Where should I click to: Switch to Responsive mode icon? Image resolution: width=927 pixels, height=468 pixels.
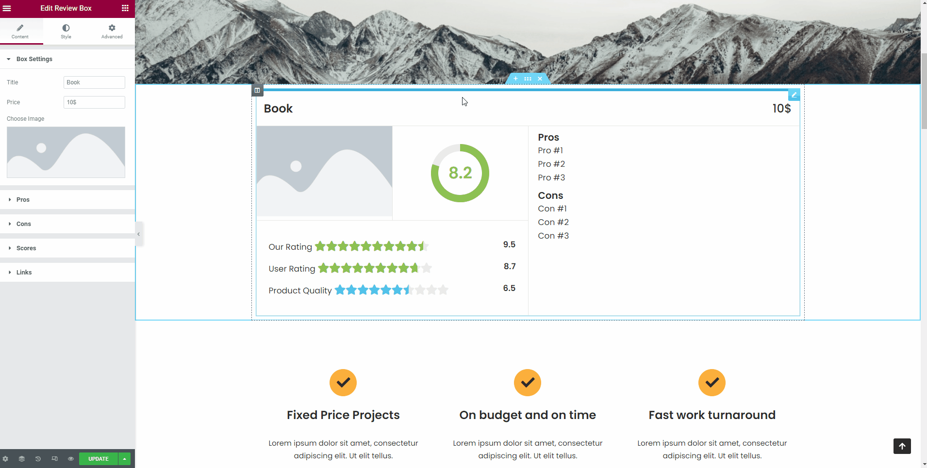[54, 459]
